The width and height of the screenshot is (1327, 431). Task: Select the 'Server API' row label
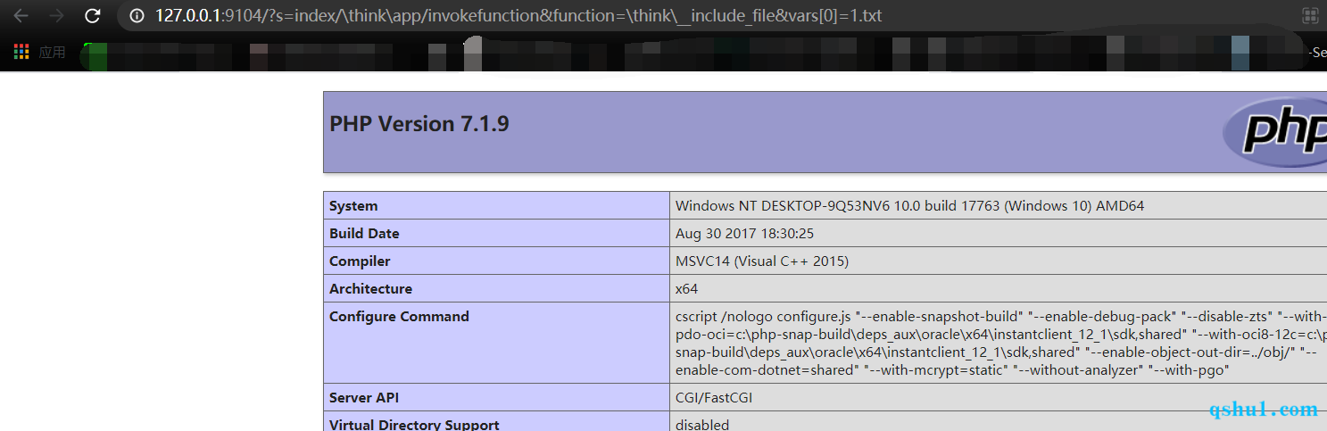[365, 398]
